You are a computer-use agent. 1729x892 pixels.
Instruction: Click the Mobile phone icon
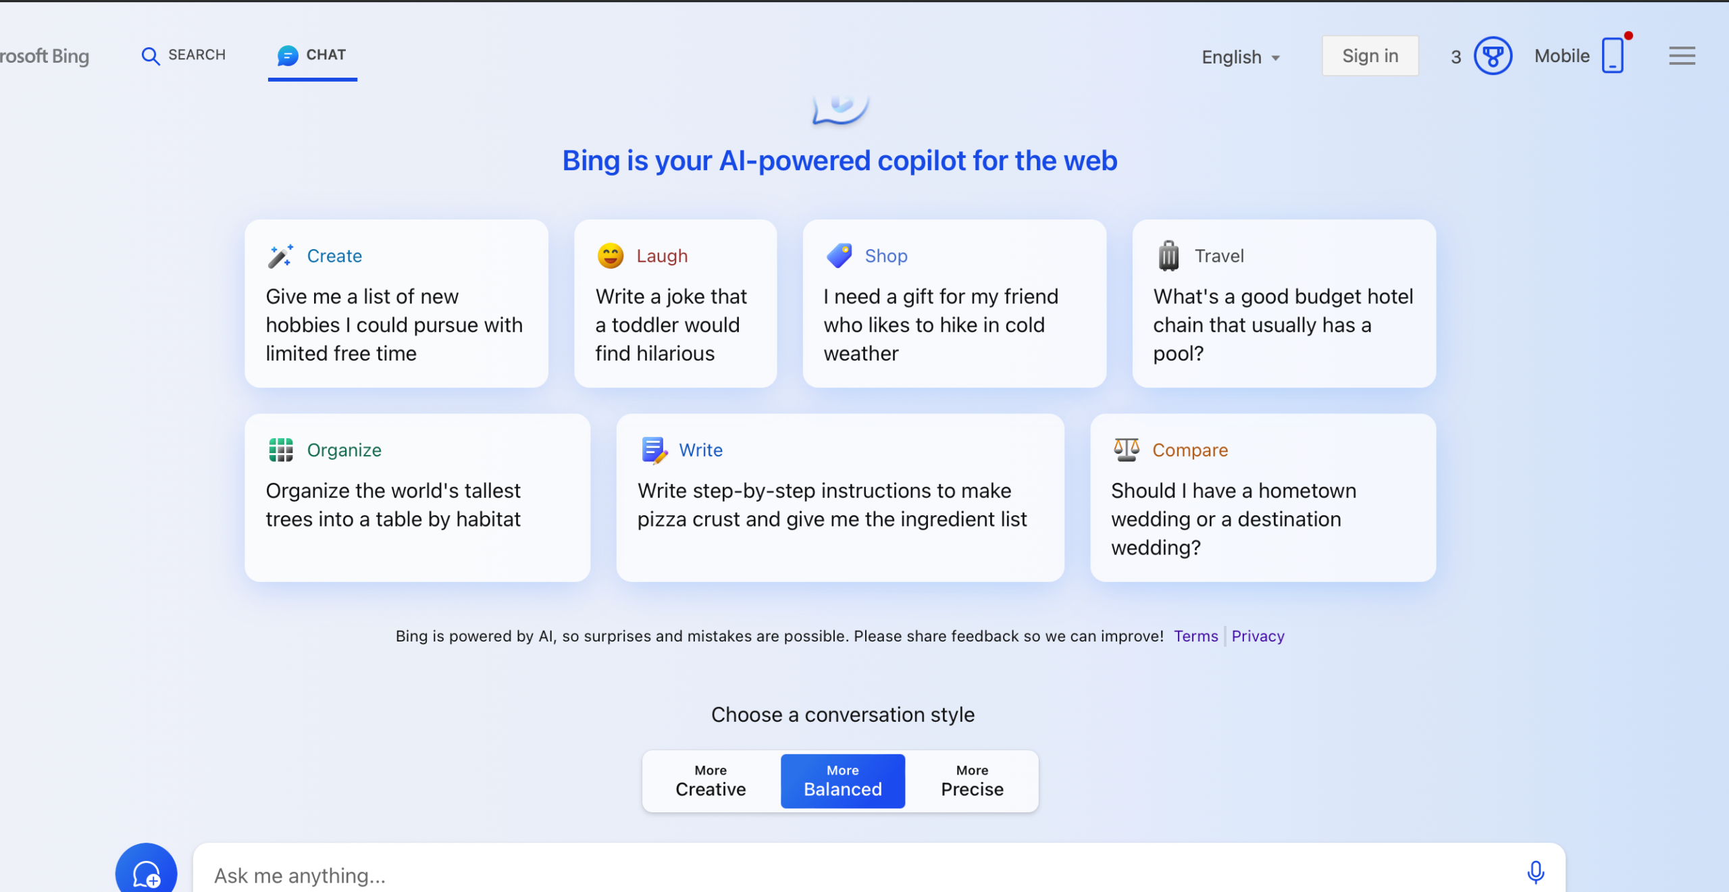1613,56
